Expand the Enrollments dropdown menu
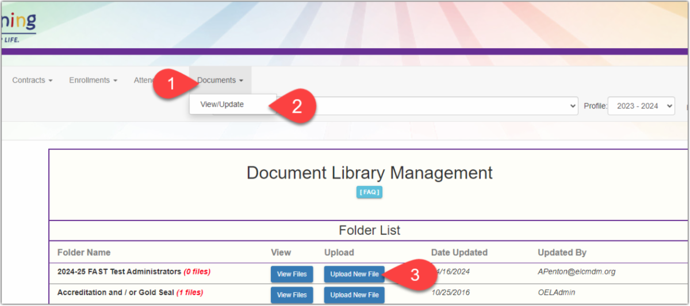Image resolution: width=690 pixels, height=306 pixels. [93, 80]
